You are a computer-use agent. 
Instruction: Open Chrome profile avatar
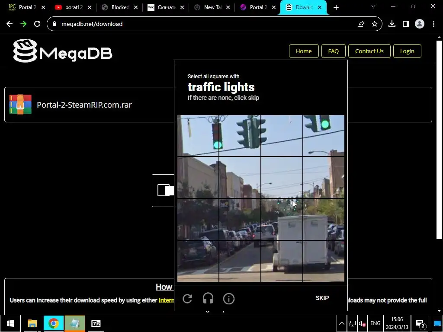[x=420, y=24]
